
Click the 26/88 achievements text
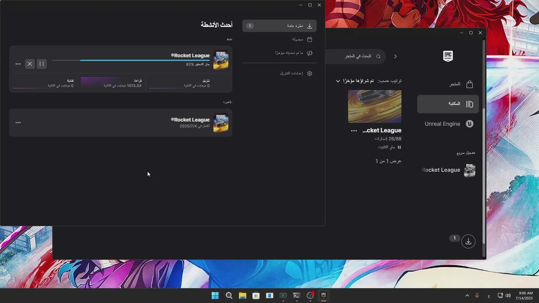[x=388, y=138]
